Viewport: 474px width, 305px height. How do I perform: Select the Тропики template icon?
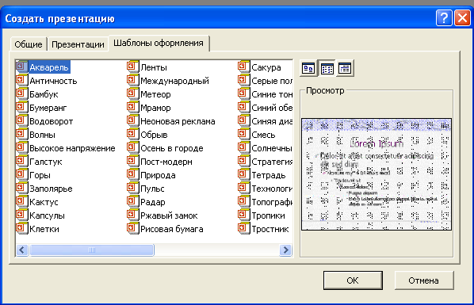pos(243,215)
